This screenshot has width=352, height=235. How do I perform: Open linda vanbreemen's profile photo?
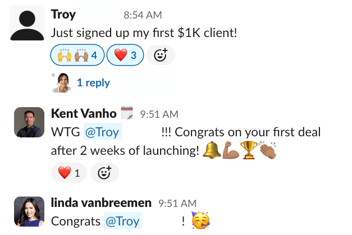pyautogui.click(x=29, y=211)
